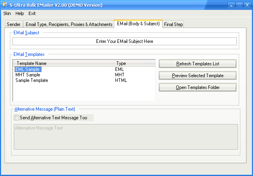This screenshot has height=176, width=253.
Task: Choose the Sample Template HTML entry
Action: pyautogui.click(x=32, y=80)
